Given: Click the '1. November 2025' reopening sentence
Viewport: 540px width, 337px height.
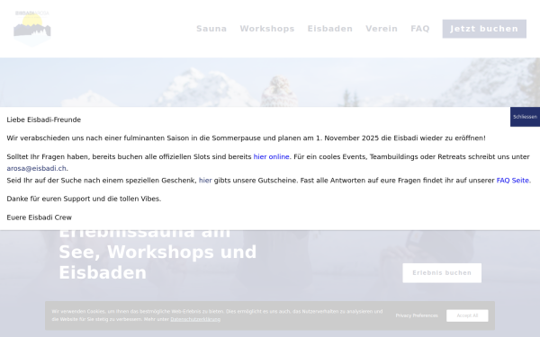Looking at the screenshot, I should tap(247, 138).
